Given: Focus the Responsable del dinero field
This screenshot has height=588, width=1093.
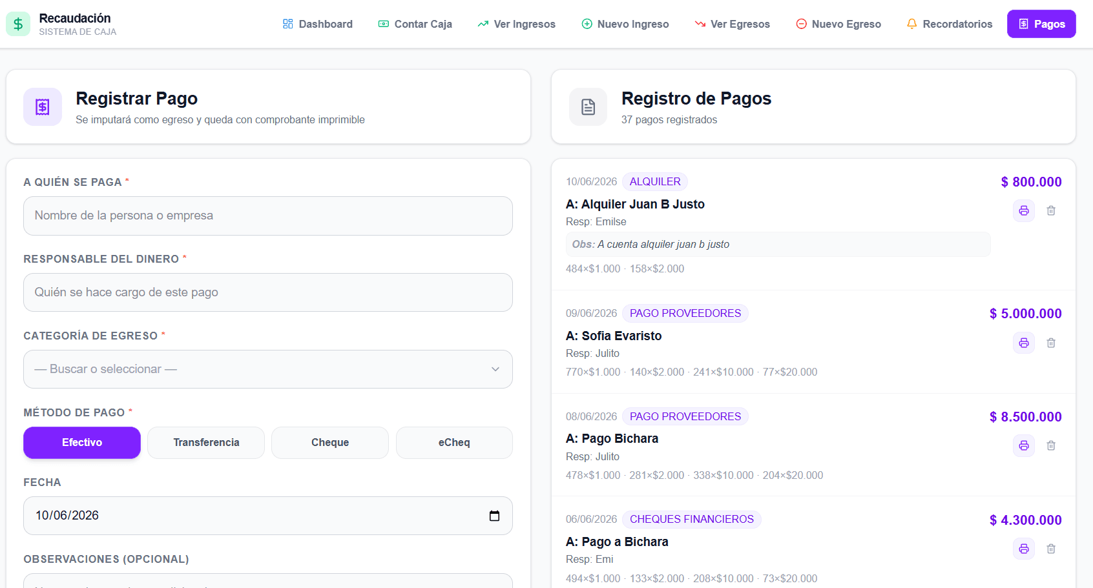Looking at the screenshot, I should (x=268, y=292).
